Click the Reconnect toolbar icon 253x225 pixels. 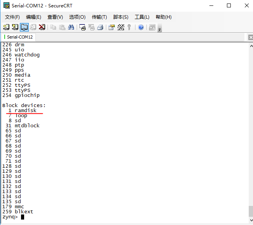point(33,27)
